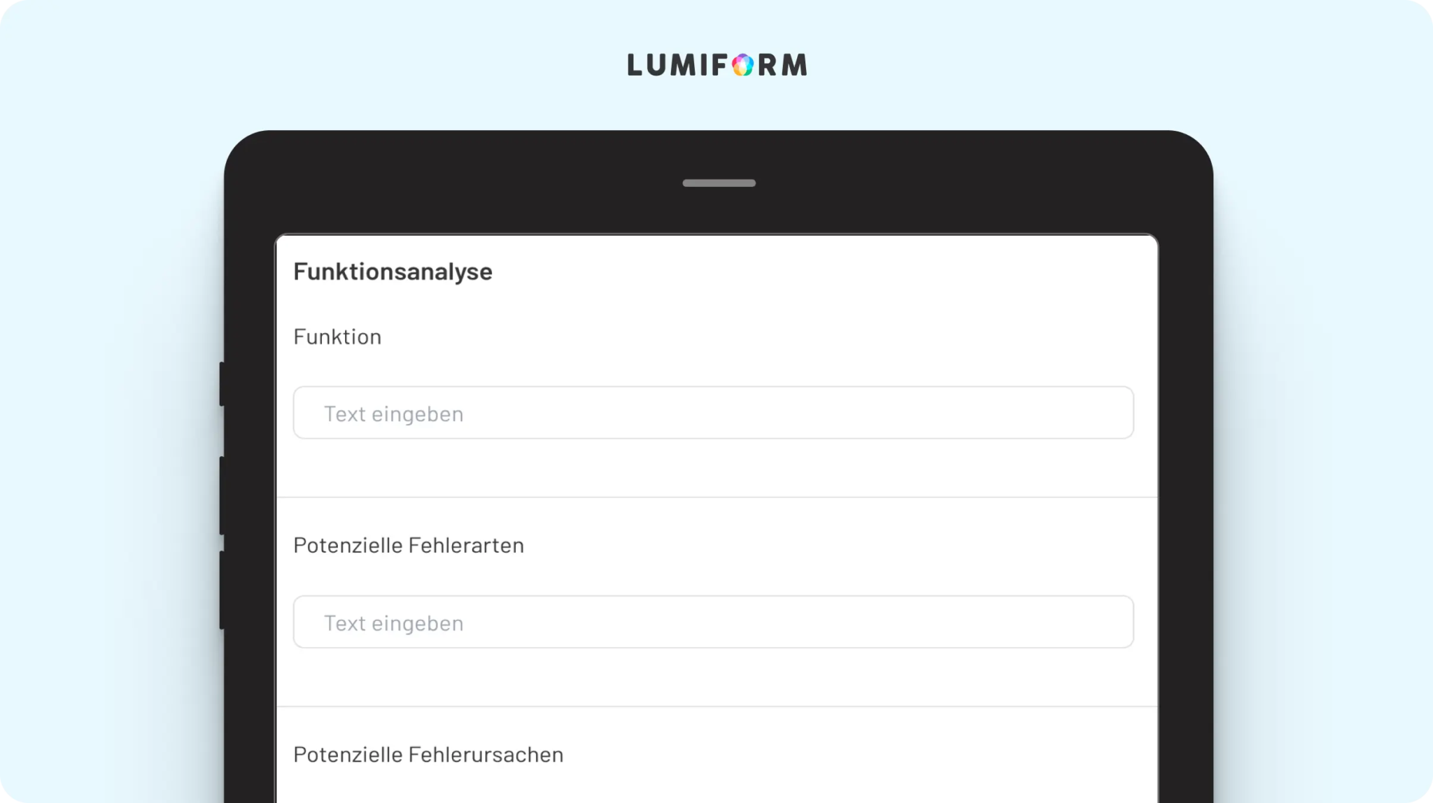Tap the tablet speaker bar at top
Viewport: 1433px width, 803px height.
click(x=719, y=183)
